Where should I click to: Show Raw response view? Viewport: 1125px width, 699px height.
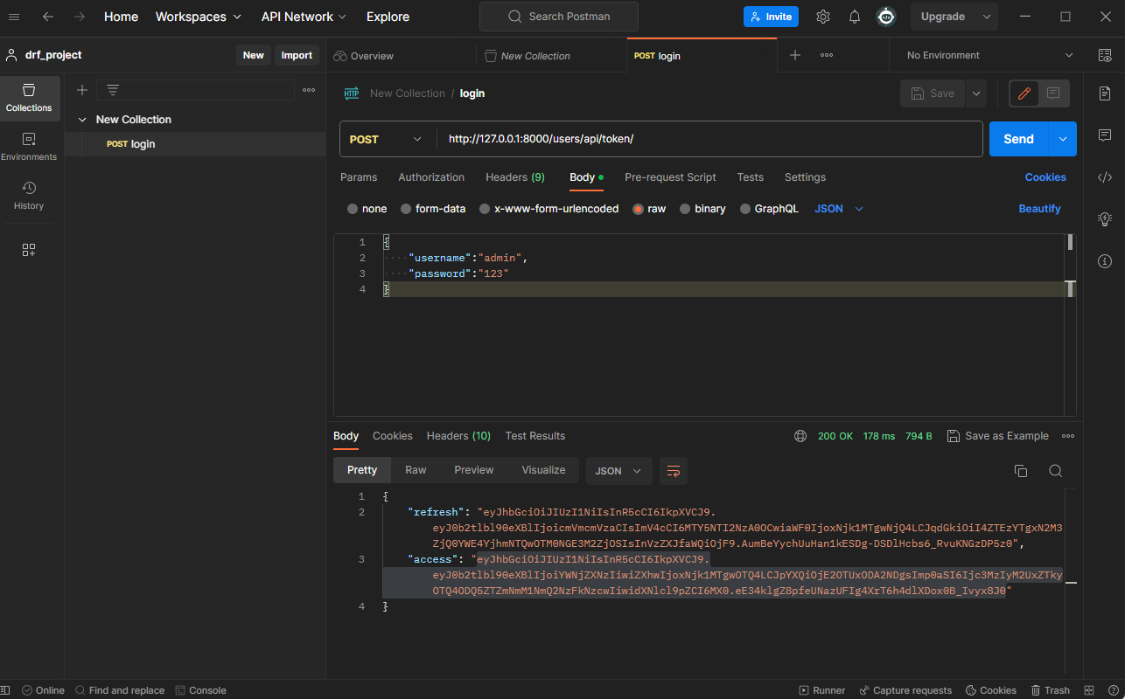(x=416, y=470)
